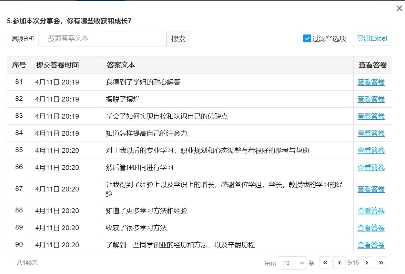Open 查看答卷 link for row 81
This screenshot has height=274, width=405.
tap(371, 82)
